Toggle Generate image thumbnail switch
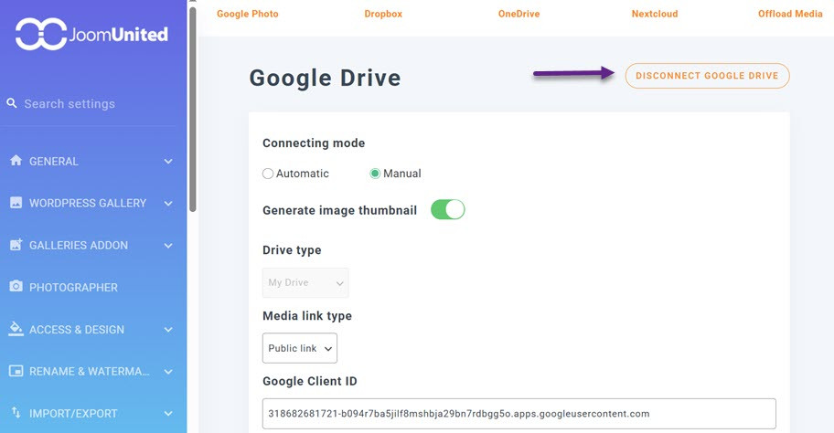 pos(448,210)
